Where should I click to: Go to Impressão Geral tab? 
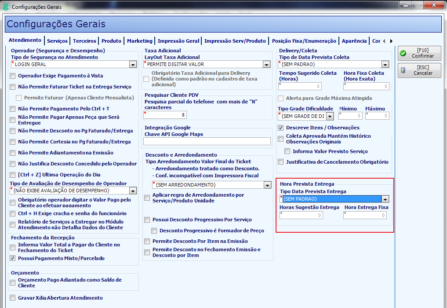[x=178, y=41]
